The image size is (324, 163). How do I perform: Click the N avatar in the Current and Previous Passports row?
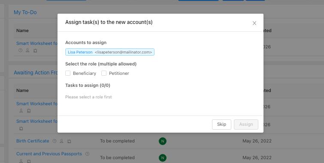(x=163, y=158)
